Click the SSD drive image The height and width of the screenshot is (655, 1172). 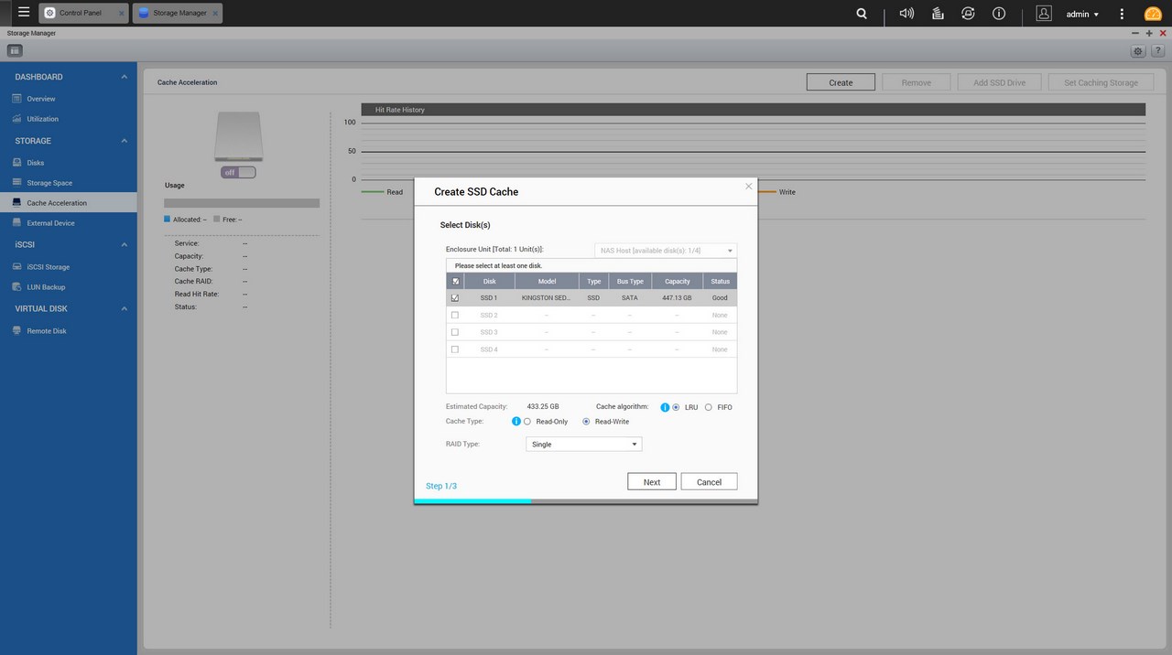point(238,137)
